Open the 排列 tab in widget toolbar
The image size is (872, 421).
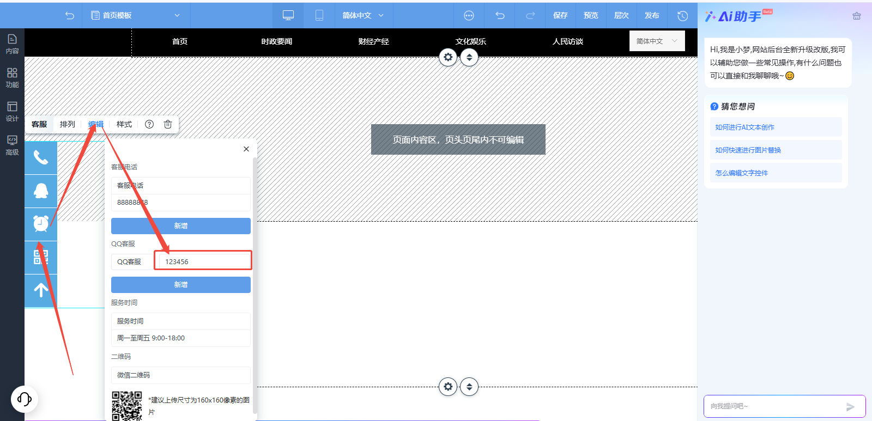[x=68, y=124]
